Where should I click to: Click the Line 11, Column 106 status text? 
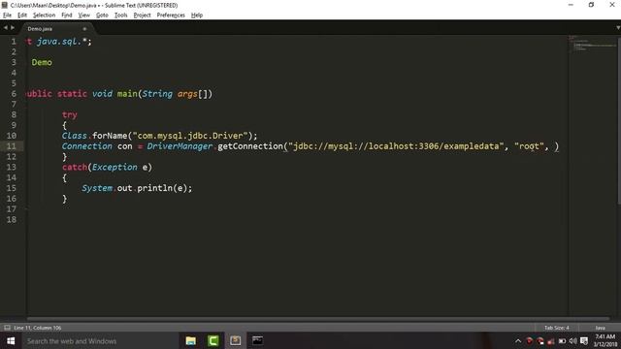click(38, 328)
